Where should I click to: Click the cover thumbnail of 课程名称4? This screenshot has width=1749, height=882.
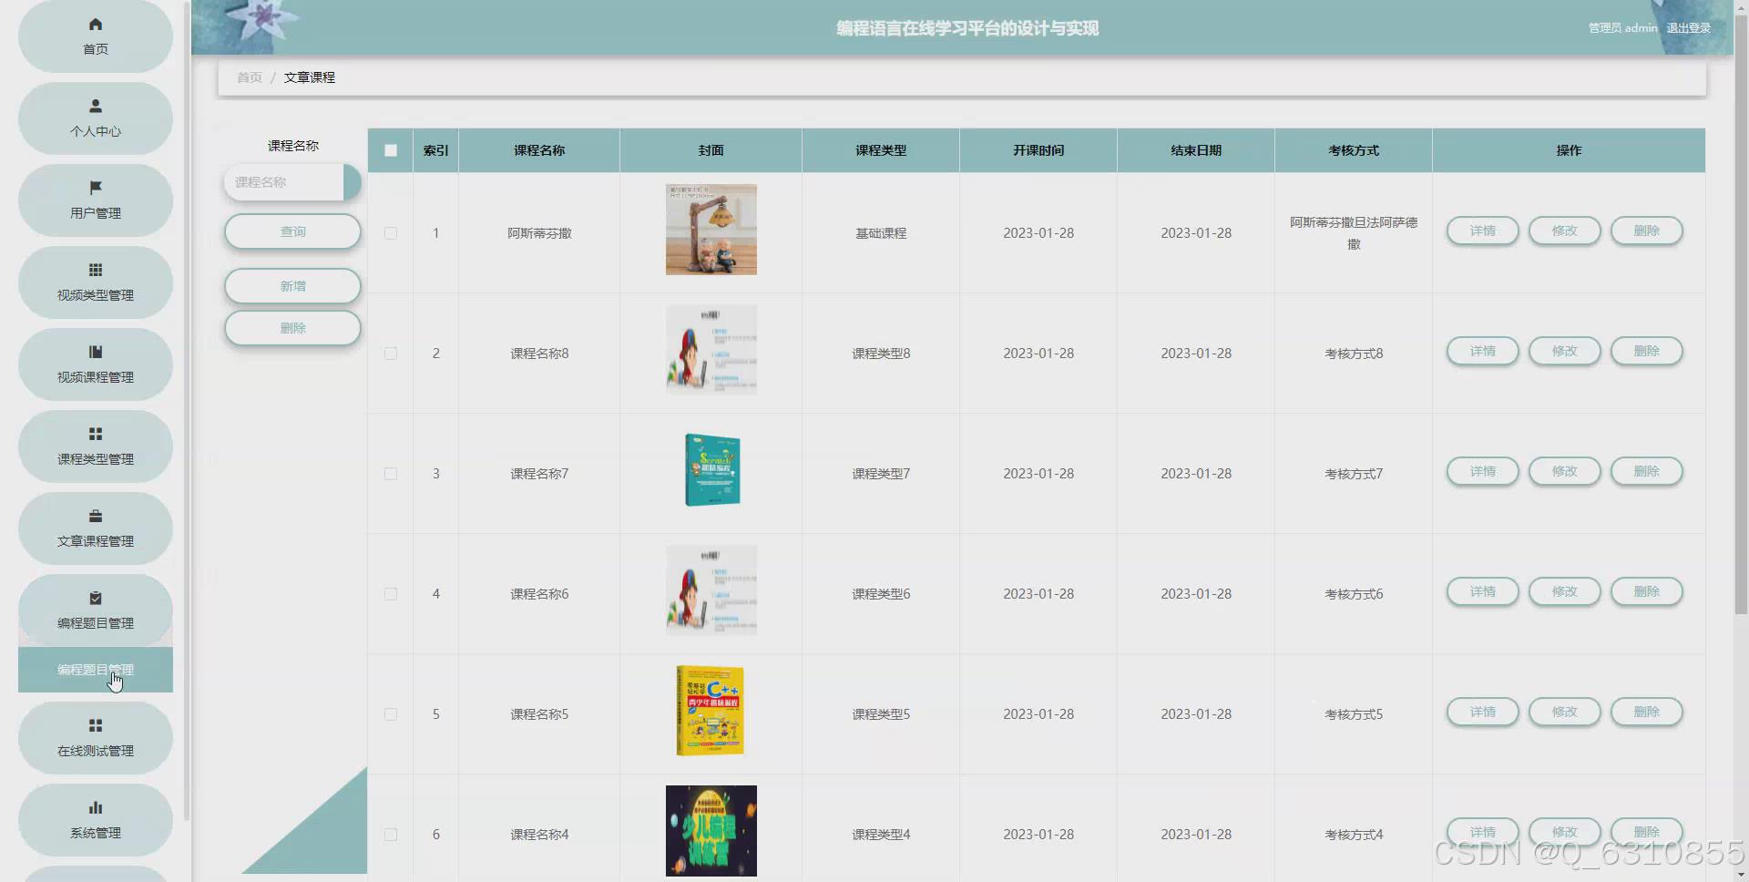[x=711, y=831]
